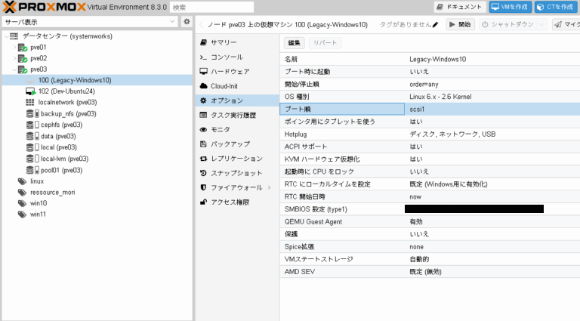The width and height of the screenshot is (580, 321).
Task: Click the pve02 server icon
Action: pyautogui.click(x=23, y=58)
